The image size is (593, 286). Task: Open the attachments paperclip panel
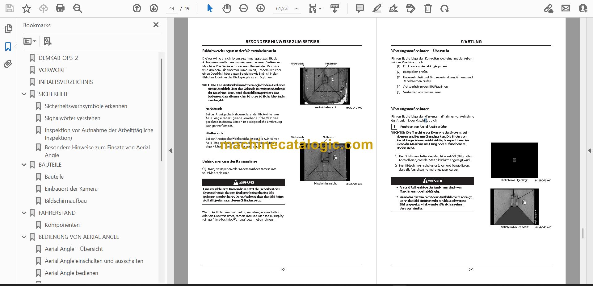[x=8, y=64]
